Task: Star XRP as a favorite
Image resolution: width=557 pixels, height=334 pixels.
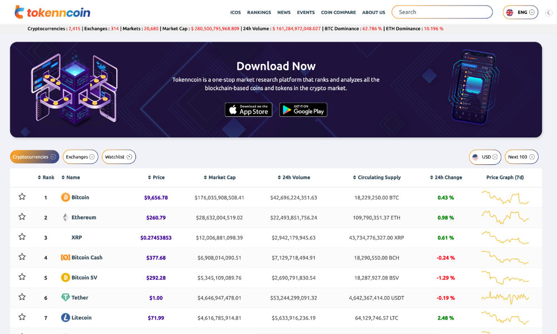Action: pyautogui.click(x=22, y=237)
